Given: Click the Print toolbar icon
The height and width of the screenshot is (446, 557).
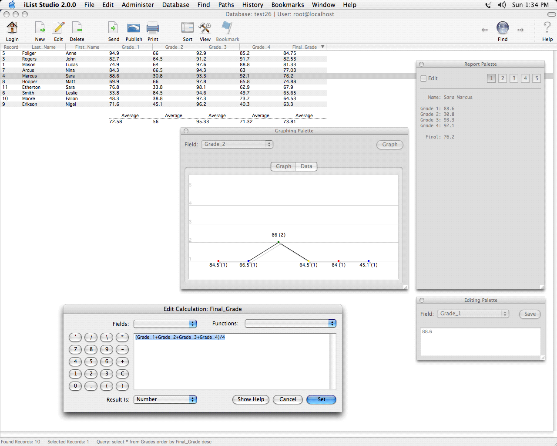Looking at the screenshot, I should pos(153,28).
